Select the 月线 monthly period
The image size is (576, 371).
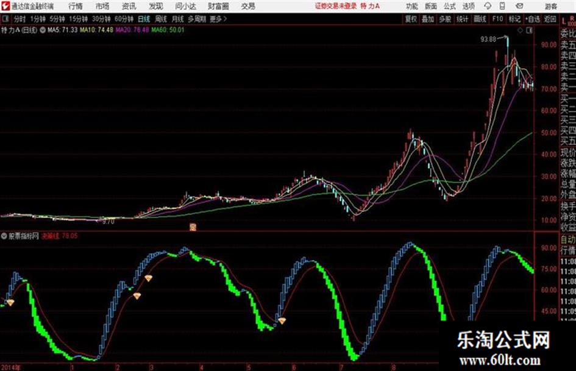coord(178,19)
